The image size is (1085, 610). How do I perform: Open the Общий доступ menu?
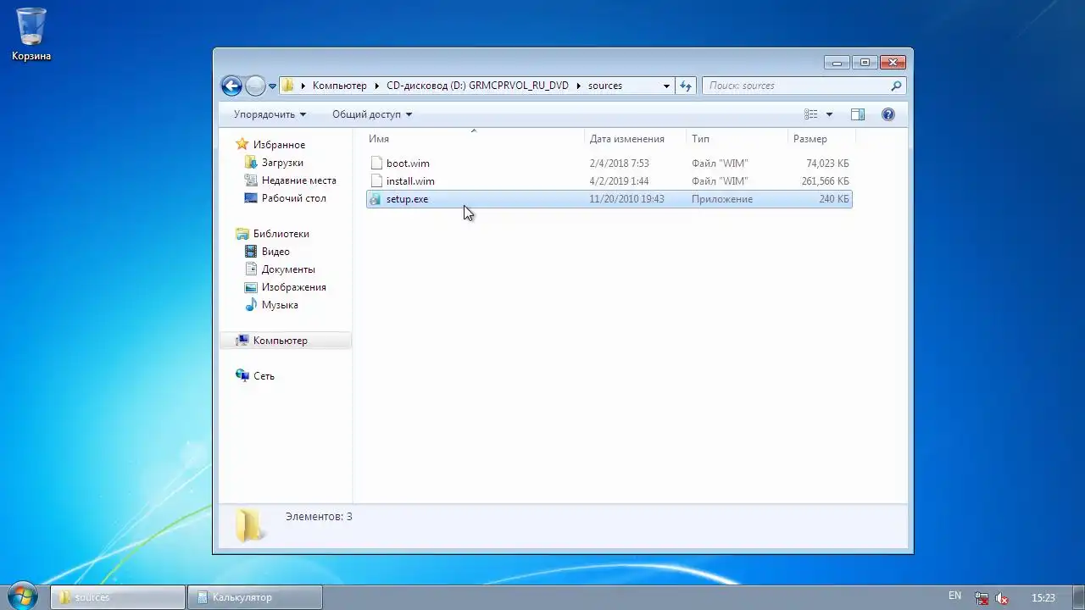(371, 114)
